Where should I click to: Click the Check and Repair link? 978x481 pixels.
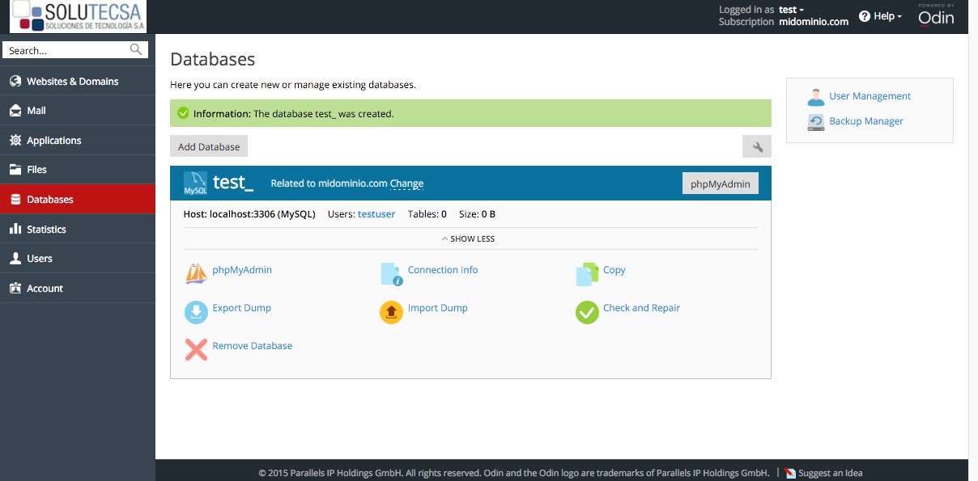click(x=641, y=308)
